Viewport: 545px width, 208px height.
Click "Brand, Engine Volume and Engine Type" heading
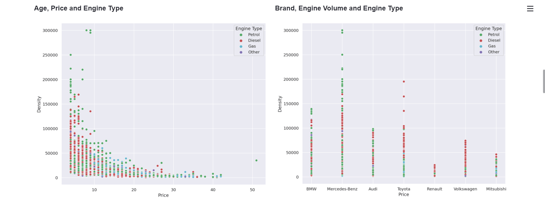[x=339, y=8]
